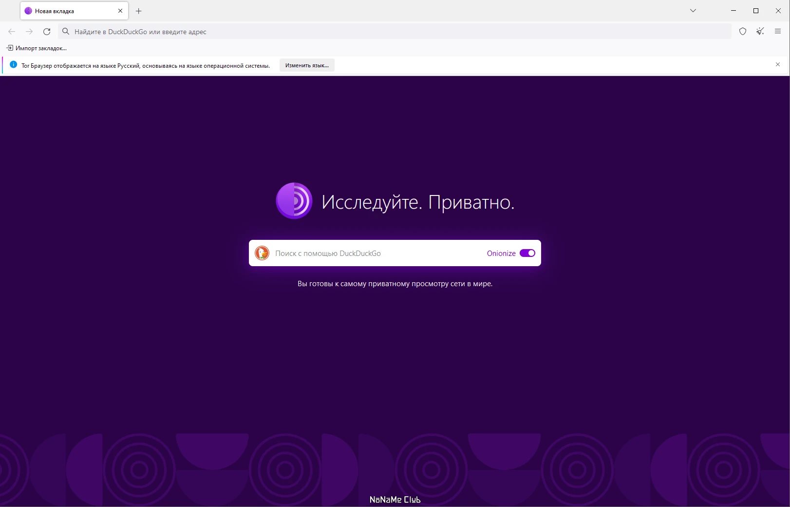790x507 pixels.
Task: Click the magnifier icon in address bar
Action: [x=66, y=32]
